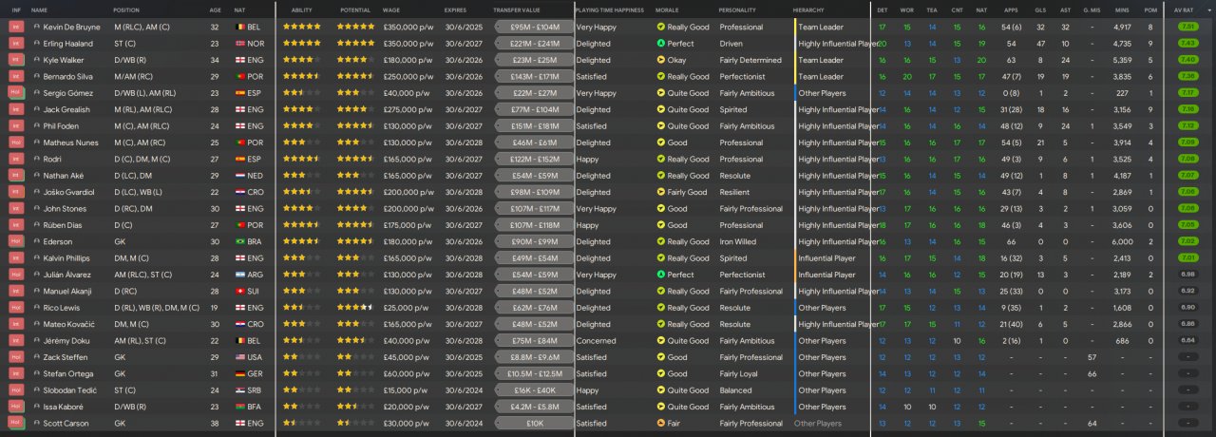Click the Int info badge beside Erling Haaland

tap(16, 44)
